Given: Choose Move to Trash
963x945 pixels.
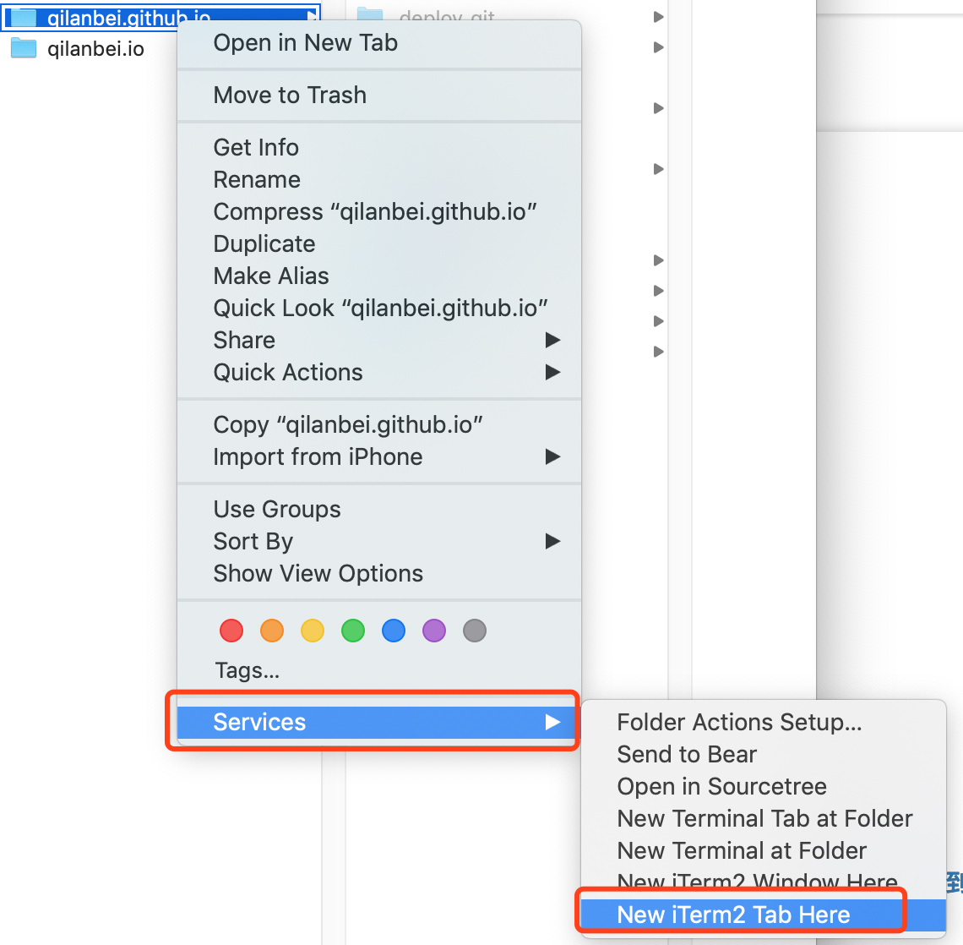Looking at the screenshot, I should 379,96.
